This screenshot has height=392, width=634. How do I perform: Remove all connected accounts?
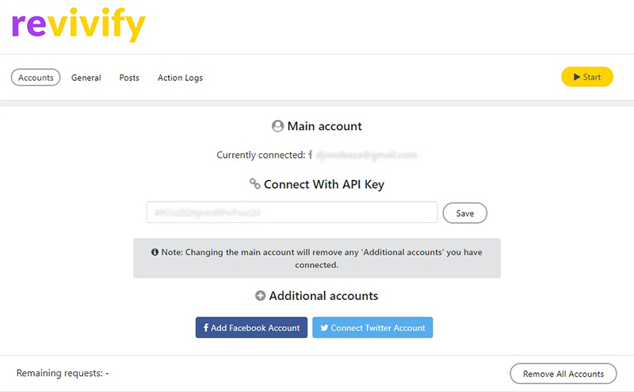click(563, 374)
